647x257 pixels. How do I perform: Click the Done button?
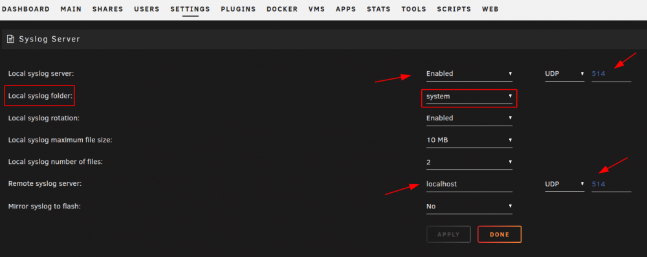tap(499, 234)
